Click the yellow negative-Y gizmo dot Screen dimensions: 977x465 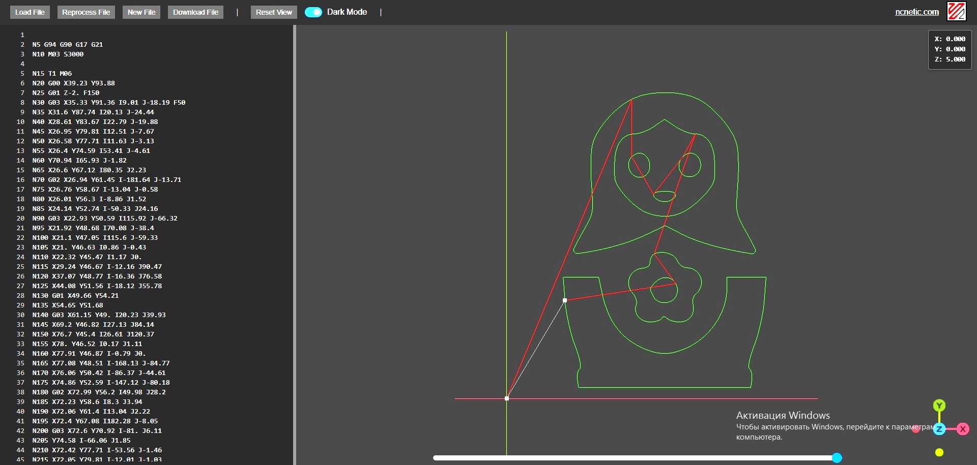click(939, 452)
